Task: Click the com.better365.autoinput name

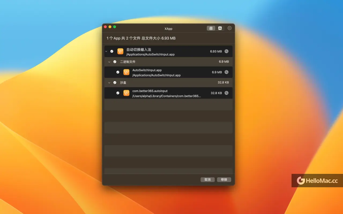Action: (x=150, y=91)
